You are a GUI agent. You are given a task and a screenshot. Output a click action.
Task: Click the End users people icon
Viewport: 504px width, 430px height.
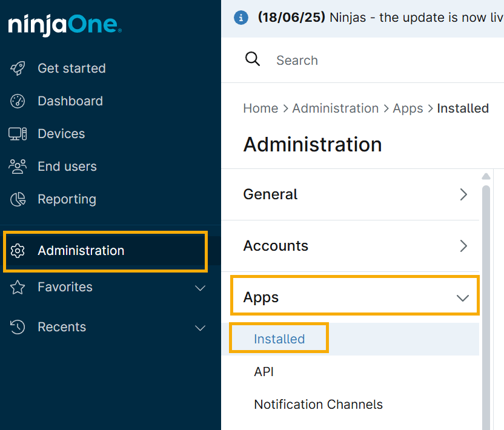18,167
